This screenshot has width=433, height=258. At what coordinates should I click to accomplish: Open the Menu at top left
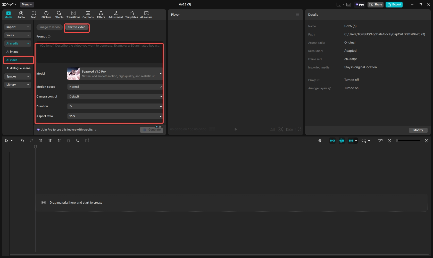(x=27, y=4)
